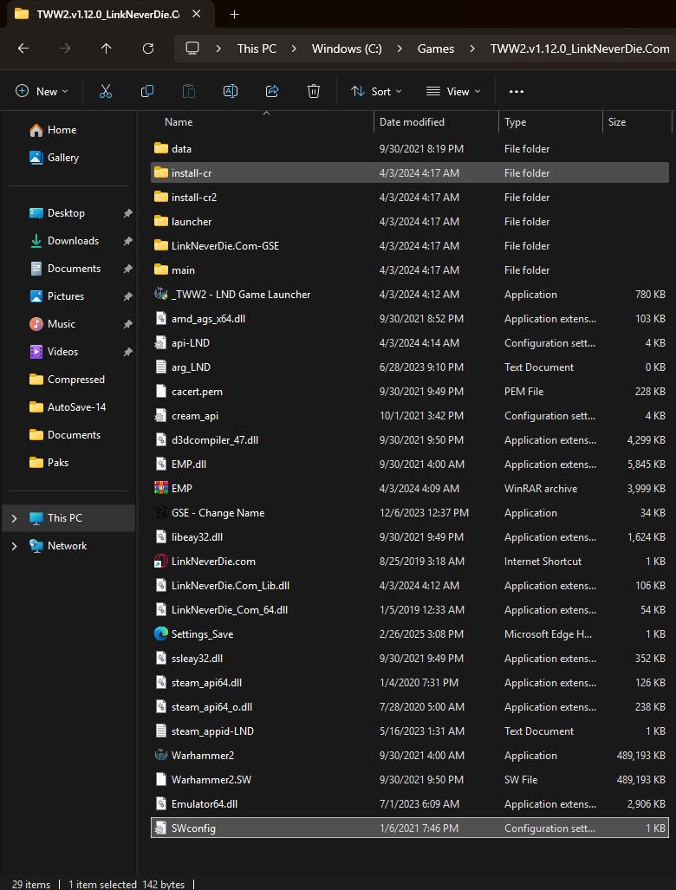The image size is (676, 890).
Task: Sort by the Date modified column
Action: (413, 122)
